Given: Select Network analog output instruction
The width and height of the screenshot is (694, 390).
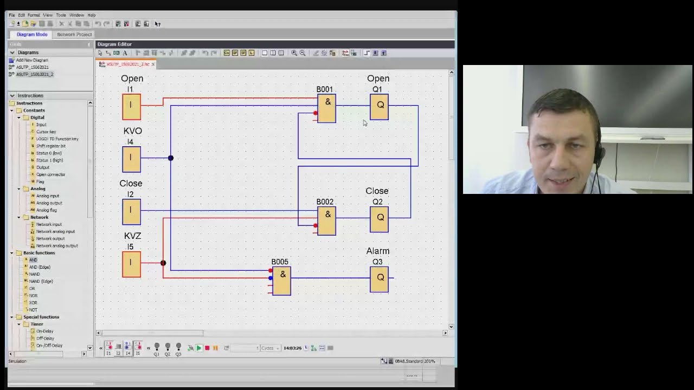Looking at the screenshot, I should 56,246.
